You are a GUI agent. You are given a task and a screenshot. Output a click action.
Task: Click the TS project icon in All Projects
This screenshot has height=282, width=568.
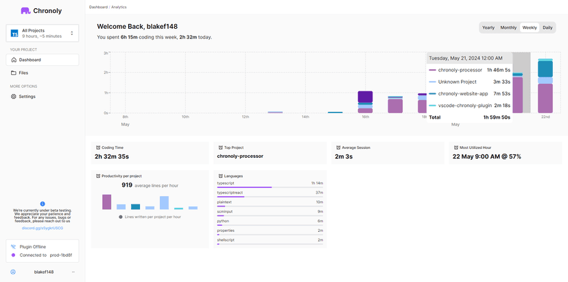tap(14, 34)
